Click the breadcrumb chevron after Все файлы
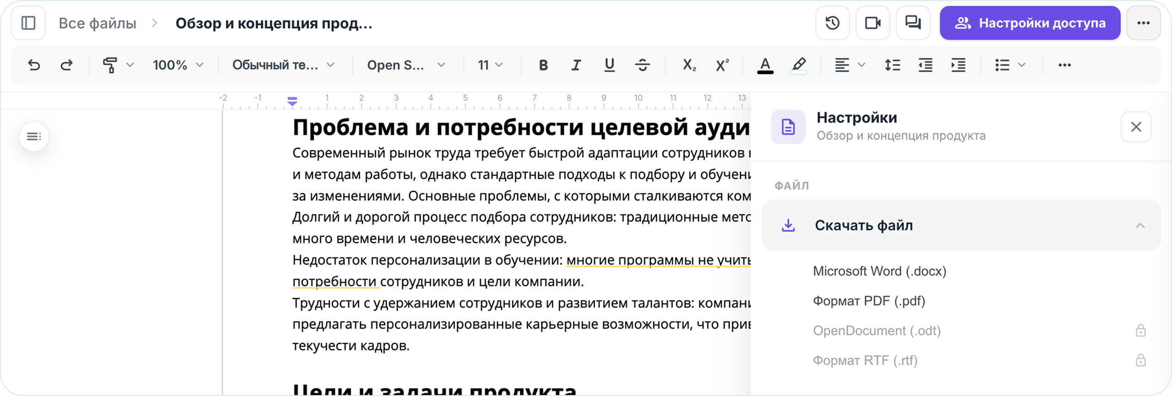The height and width of the screenshot is (396, 1172). (x=155, y=23)
